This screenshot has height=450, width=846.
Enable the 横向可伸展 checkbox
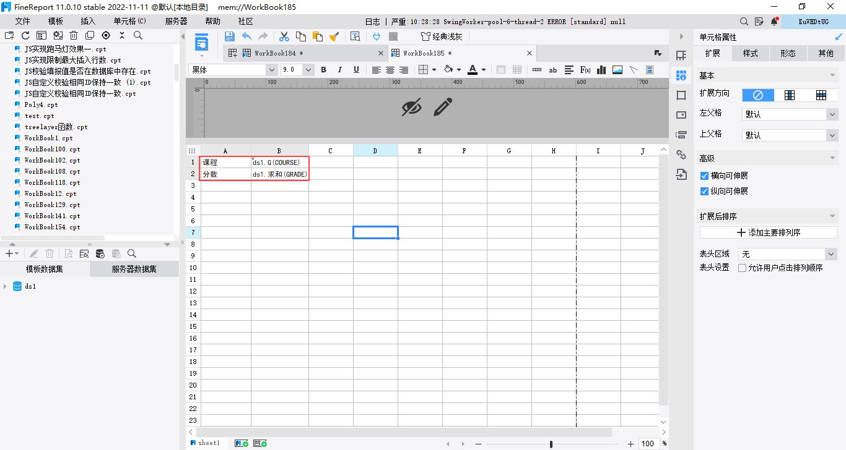(704, 176)
